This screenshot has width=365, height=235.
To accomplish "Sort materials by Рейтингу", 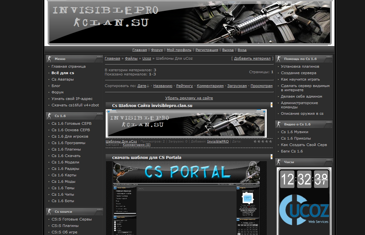I will pyautogui.click(x=185, y=86).
